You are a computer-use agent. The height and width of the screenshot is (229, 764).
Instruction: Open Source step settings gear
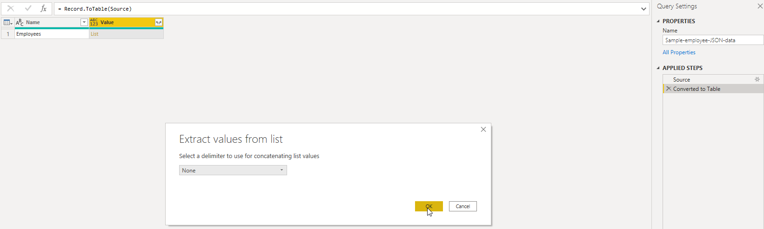[x=757, y=79]
